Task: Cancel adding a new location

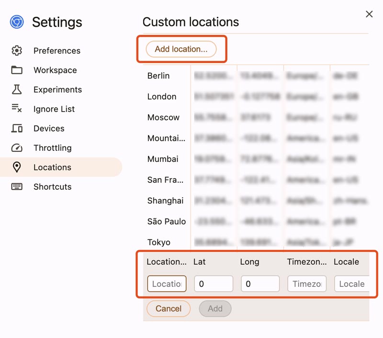Action: [x=169, y=308]
